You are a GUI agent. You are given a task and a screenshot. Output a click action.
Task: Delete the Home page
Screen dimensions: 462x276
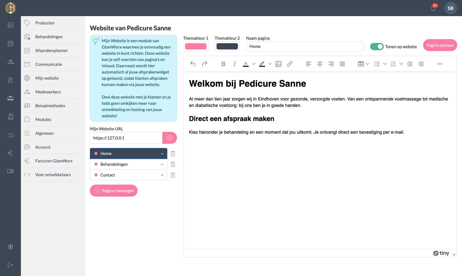click(173, 154)
